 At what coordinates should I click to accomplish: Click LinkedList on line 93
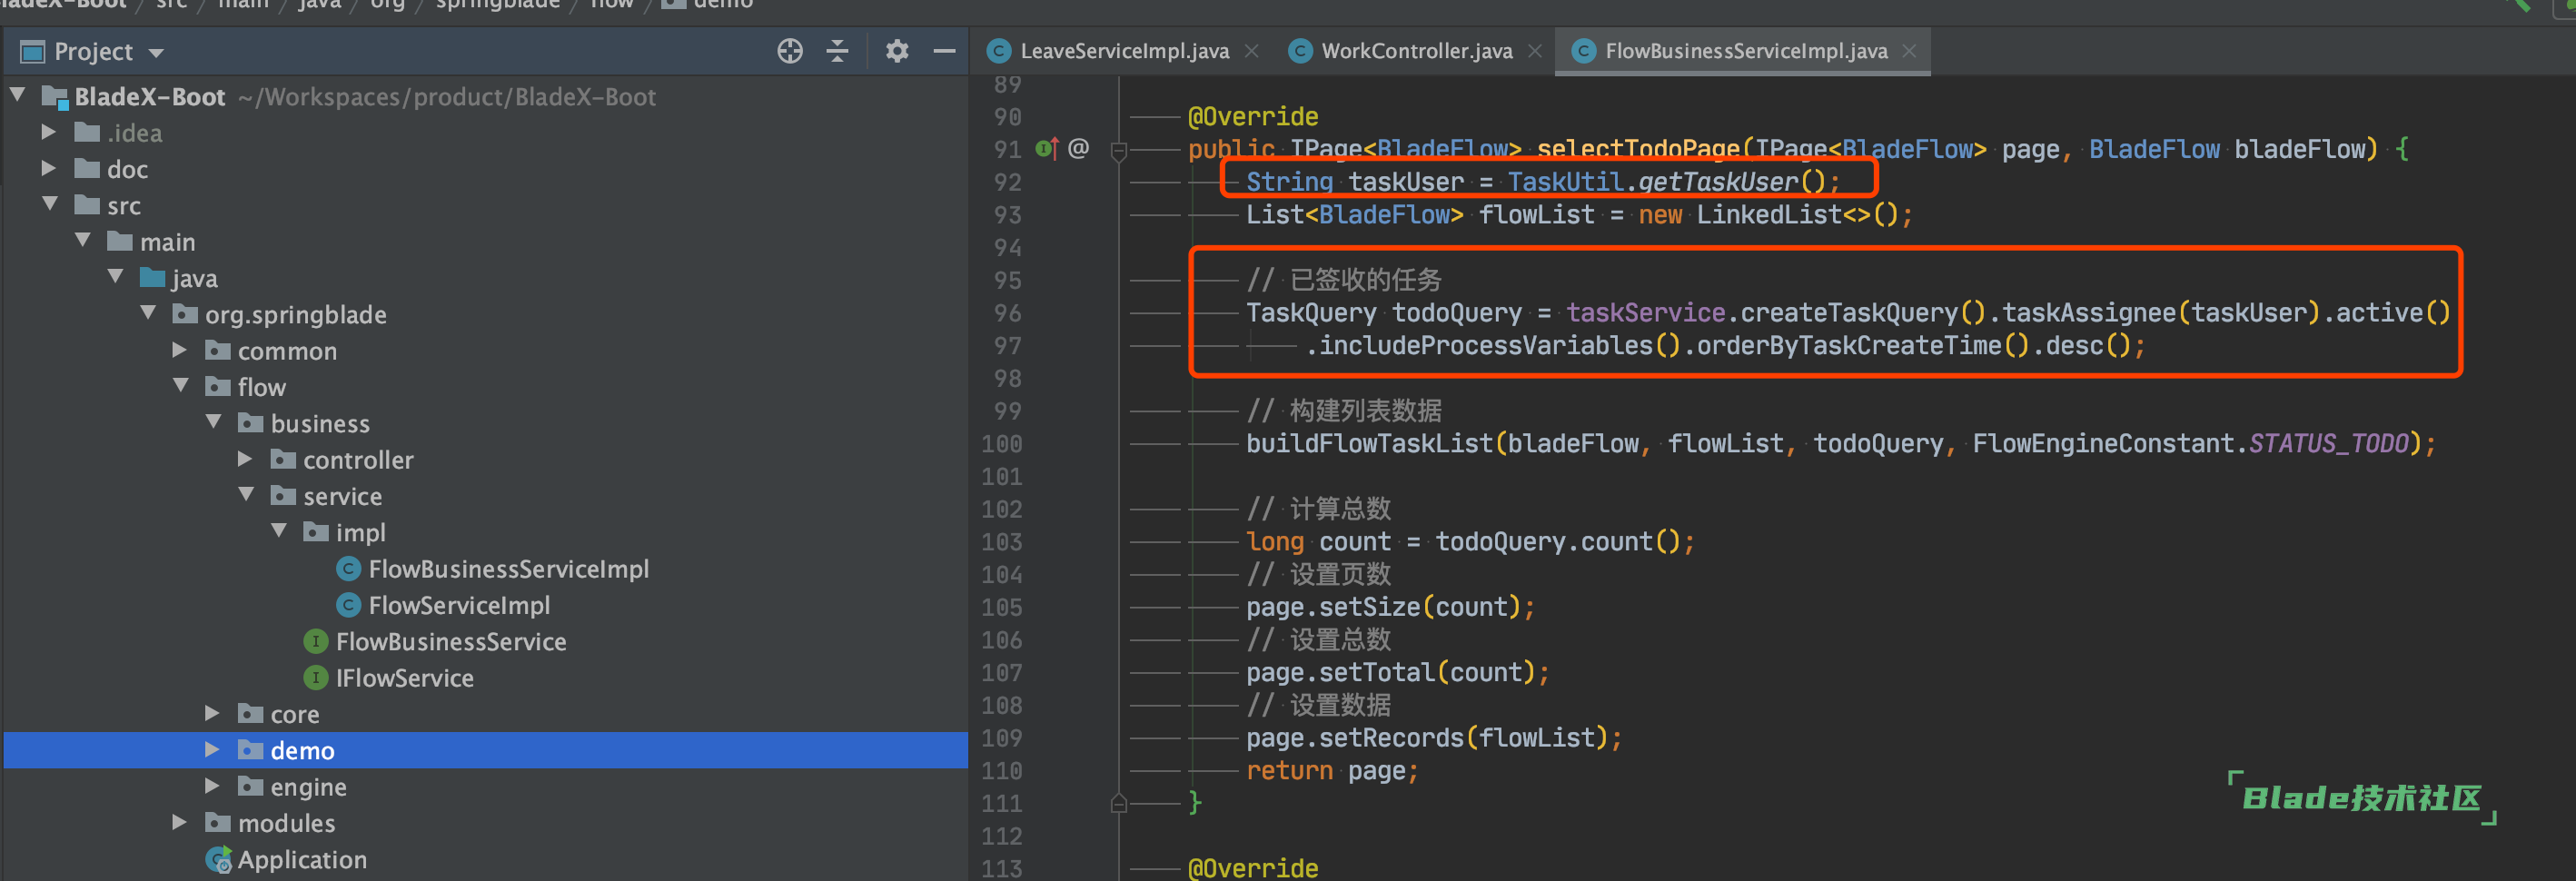coord(1768,215)
